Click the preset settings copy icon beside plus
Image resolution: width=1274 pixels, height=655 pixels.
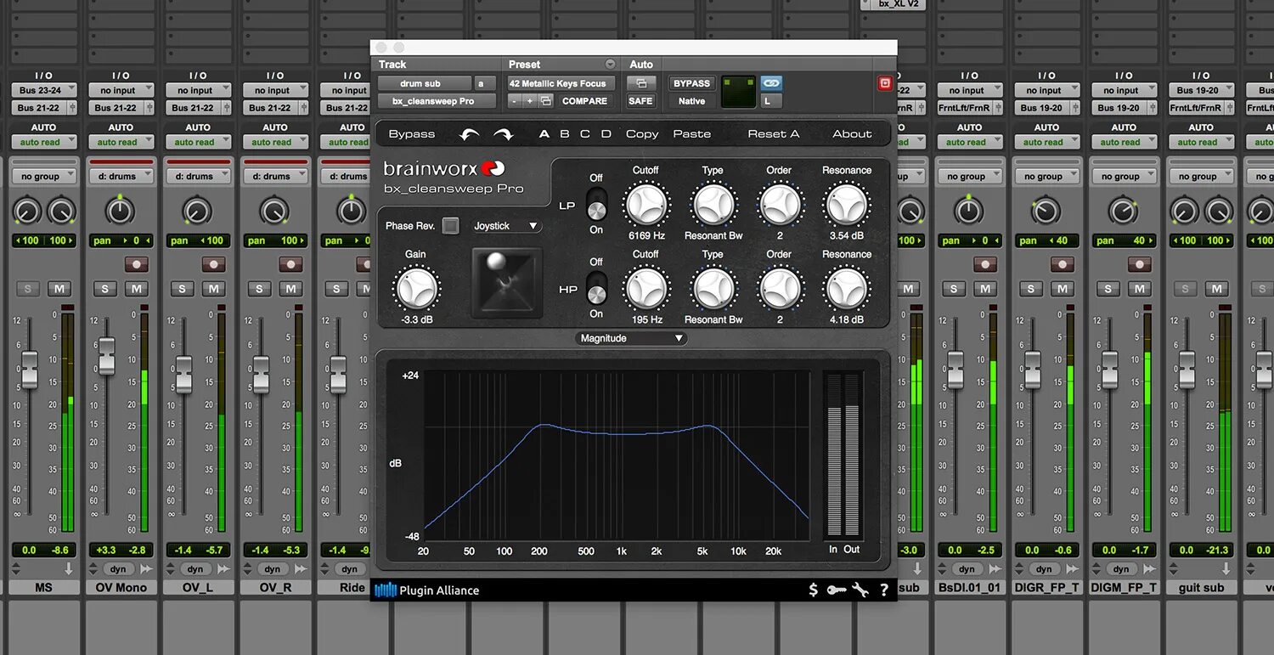point(546,101)
